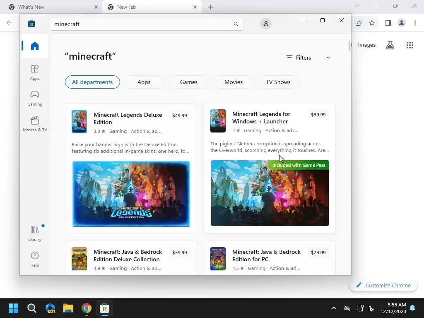The width and height of the screenshot is (424, 318).
Task: Click Customize Chrome button
Action: coord(383,286)
